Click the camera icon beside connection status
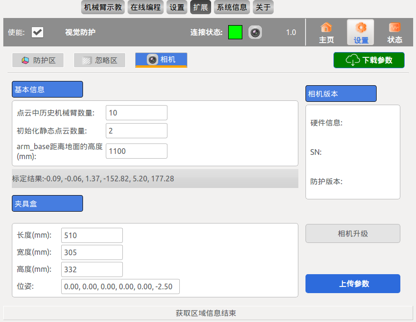 pos(255,33)
